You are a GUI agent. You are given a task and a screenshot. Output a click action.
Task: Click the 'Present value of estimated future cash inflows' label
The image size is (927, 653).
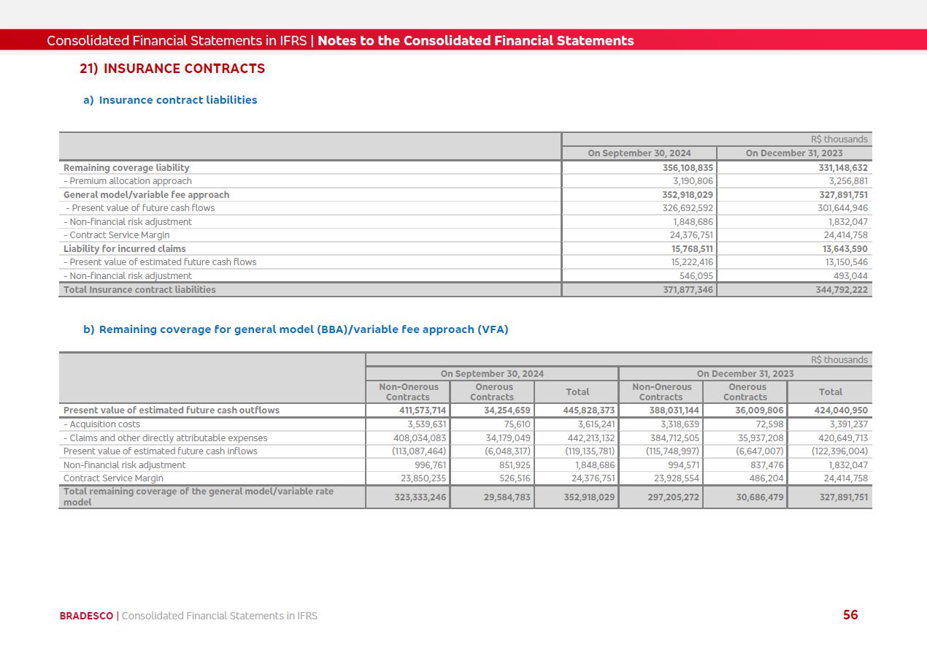(161, 451)
